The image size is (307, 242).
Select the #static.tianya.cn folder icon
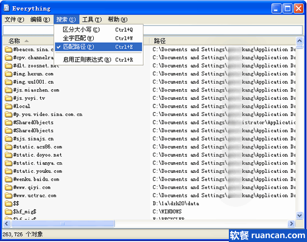[x=8, y=163]
